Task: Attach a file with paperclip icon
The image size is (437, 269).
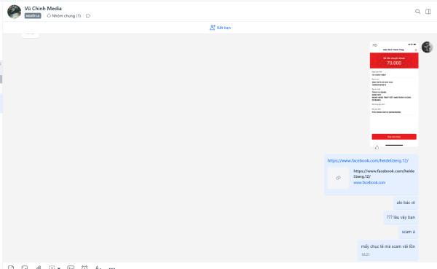Action: point(39,268)
